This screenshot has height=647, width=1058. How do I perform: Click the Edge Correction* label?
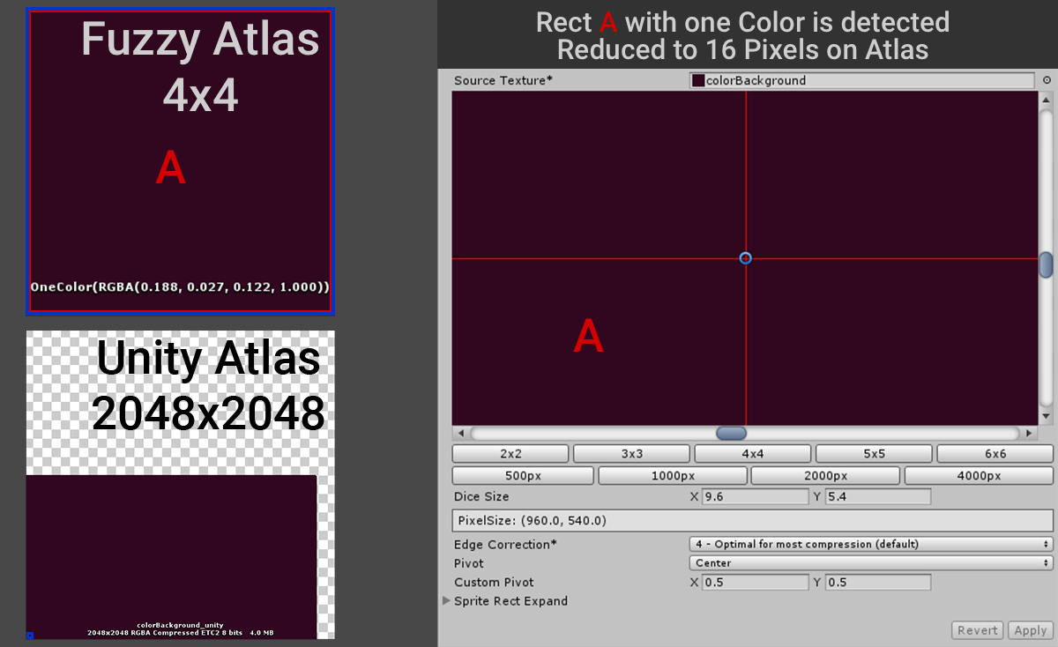(x=505, y=545)
